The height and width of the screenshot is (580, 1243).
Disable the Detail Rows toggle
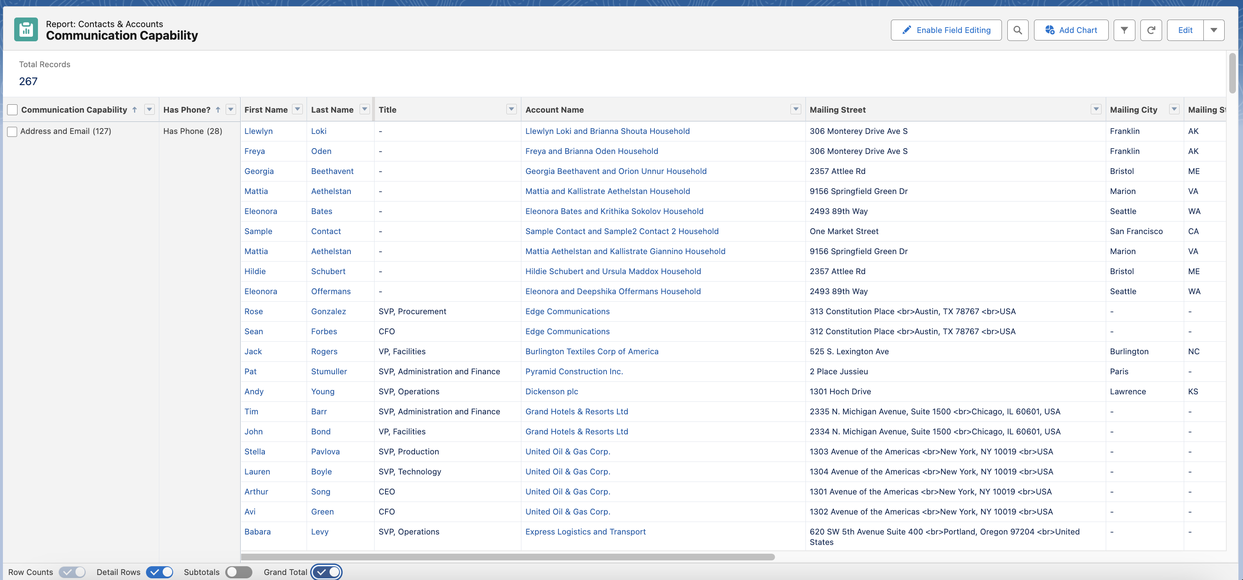(x=160, y=572)
